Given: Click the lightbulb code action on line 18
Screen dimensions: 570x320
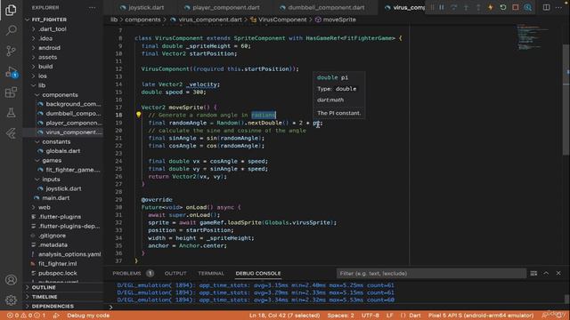Looking at the screenshot, I should pos(139,115).
